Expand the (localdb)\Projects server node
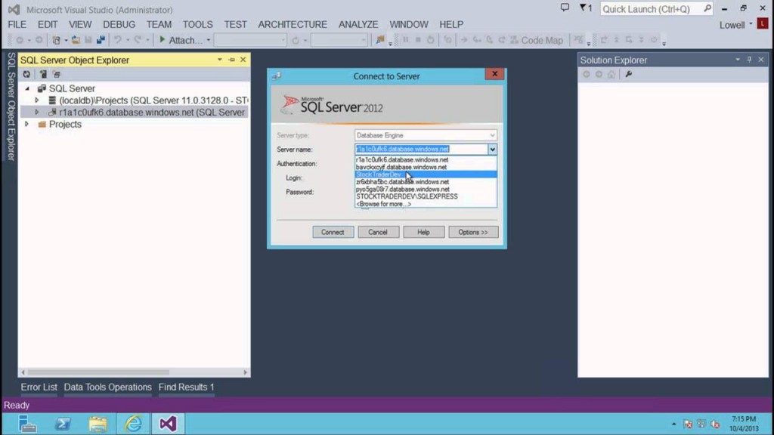The width and height of the screenshot is (774, 435). [36, 100]
